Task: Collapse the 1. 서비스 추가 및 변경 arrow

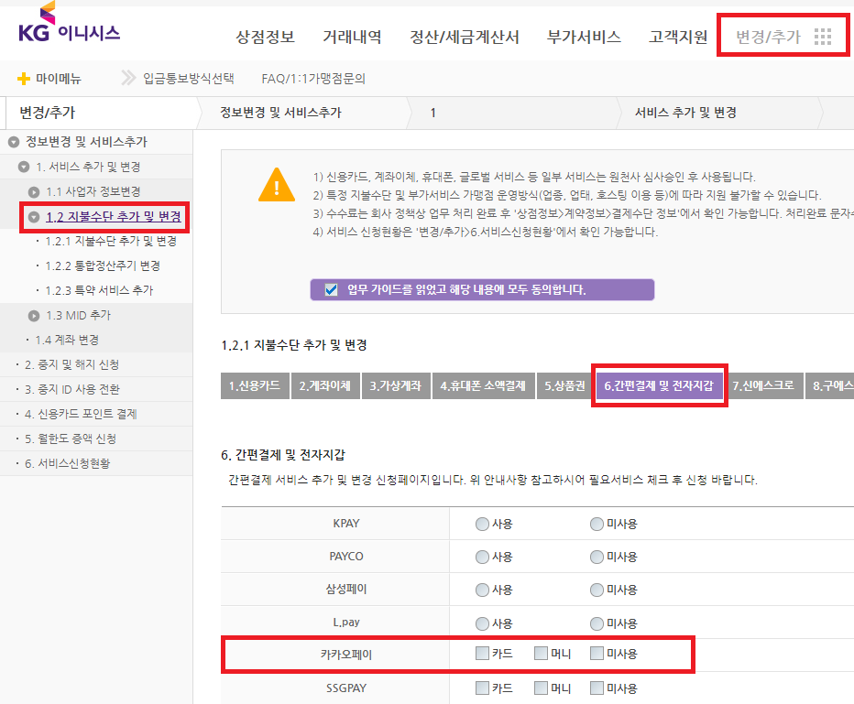Action: (x=24, y=167)
